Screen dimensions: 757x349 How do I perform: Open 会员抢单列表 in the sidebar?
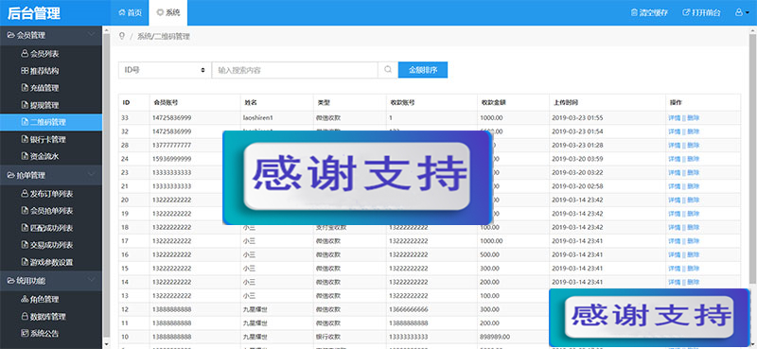(46, 211)
